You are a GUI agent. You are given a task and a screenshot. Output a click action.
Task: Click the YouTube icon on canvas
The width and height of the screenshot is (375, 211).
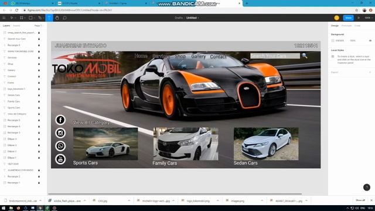(x=60, y=159)
